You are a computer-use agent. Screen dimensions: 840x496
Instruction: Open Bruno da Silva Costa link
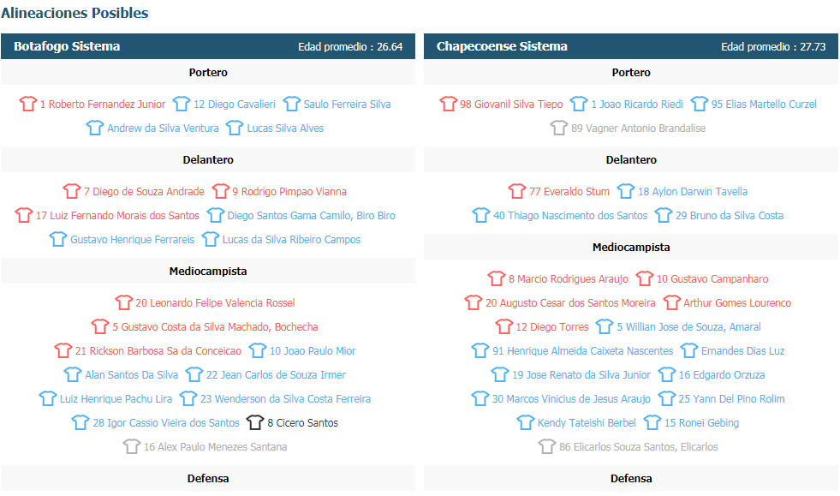click(730, 216)
